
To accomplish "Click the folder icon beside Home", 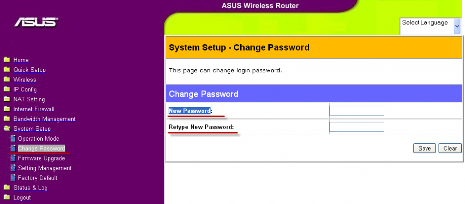I will click(x=6, y=60).
